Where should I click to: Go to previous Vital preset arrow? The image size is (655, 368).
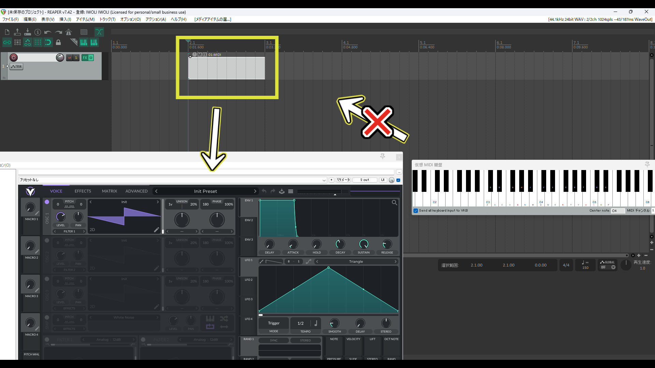click(x=156, y=191)
